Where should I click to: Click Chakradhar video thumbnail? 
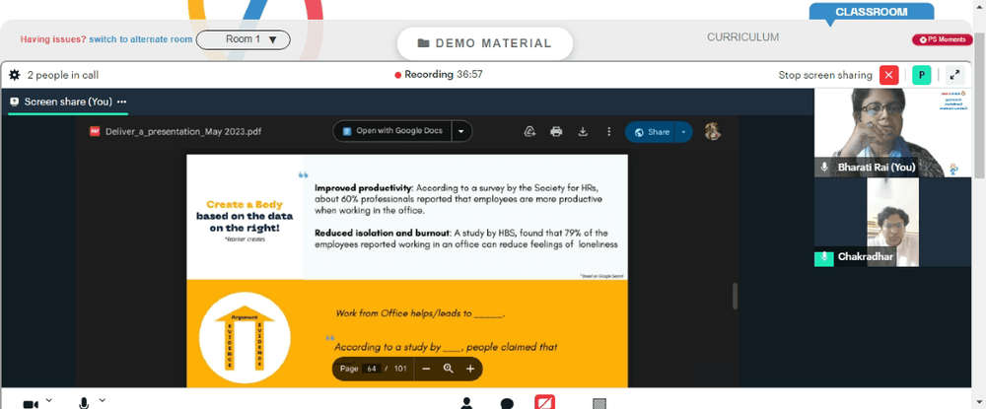click(x=893, y=222)
